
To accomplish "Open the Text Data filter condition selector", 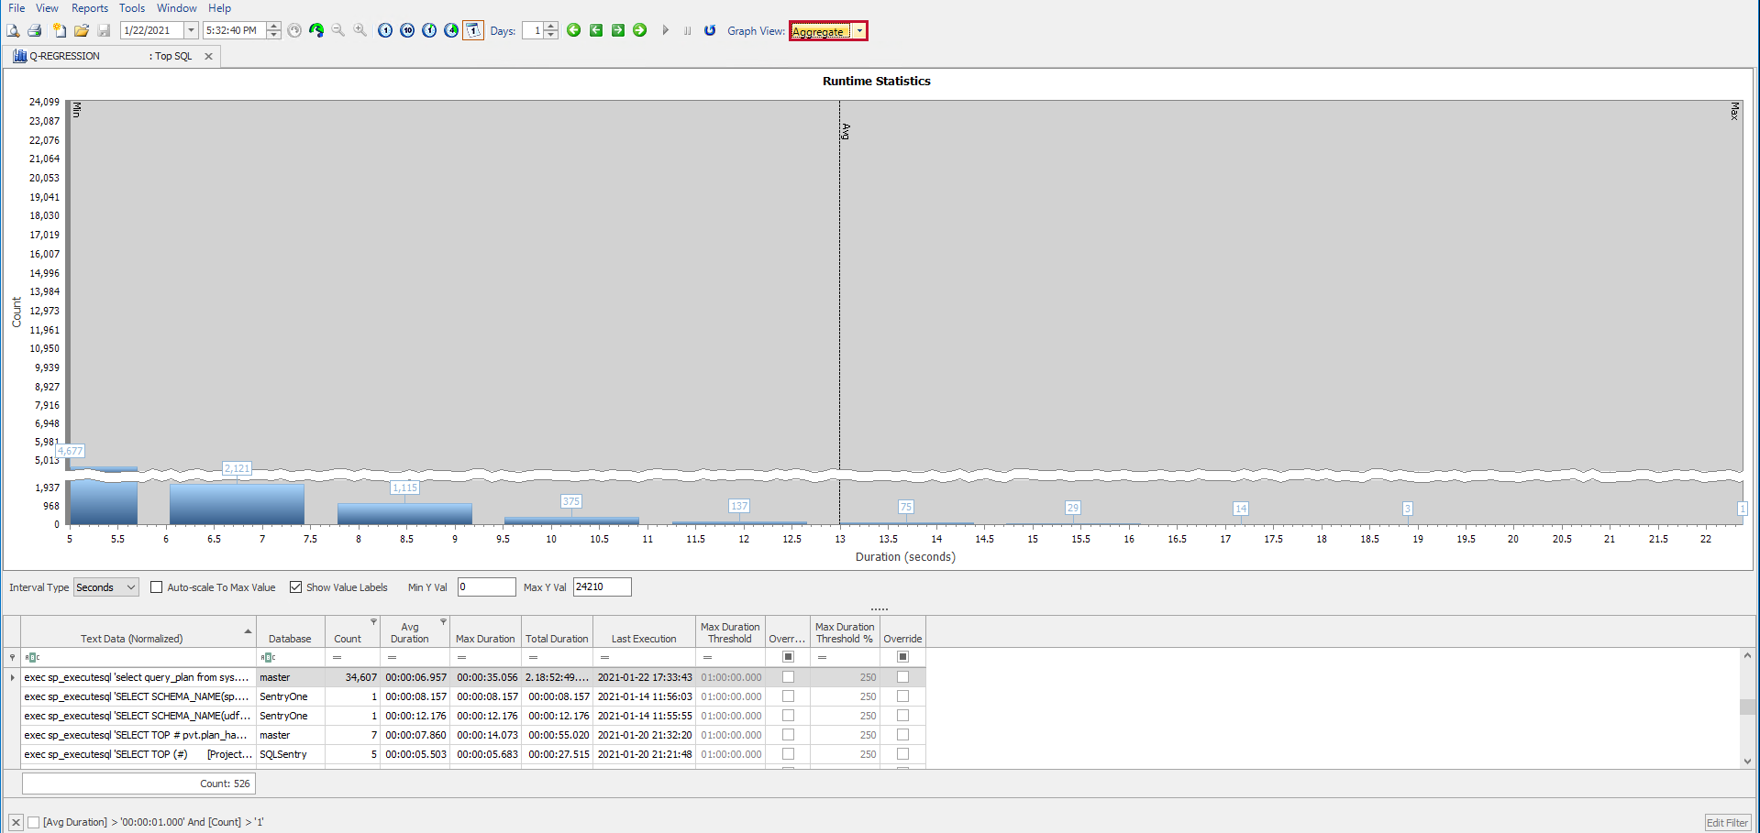I will (x=32, y=657).
